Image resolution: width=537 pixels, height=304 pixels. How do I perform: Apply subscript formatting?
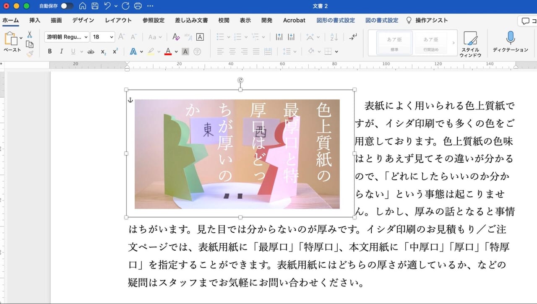tap(104, 51)
